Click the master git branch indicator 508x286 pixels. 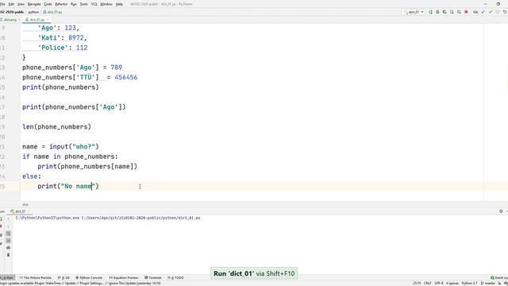488,284
